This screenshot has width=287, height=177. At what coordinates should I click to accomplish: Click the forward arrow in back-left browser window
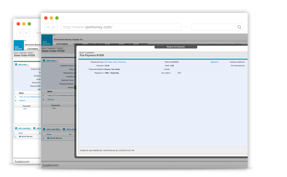pyautogui.click(x=27, y=33)
